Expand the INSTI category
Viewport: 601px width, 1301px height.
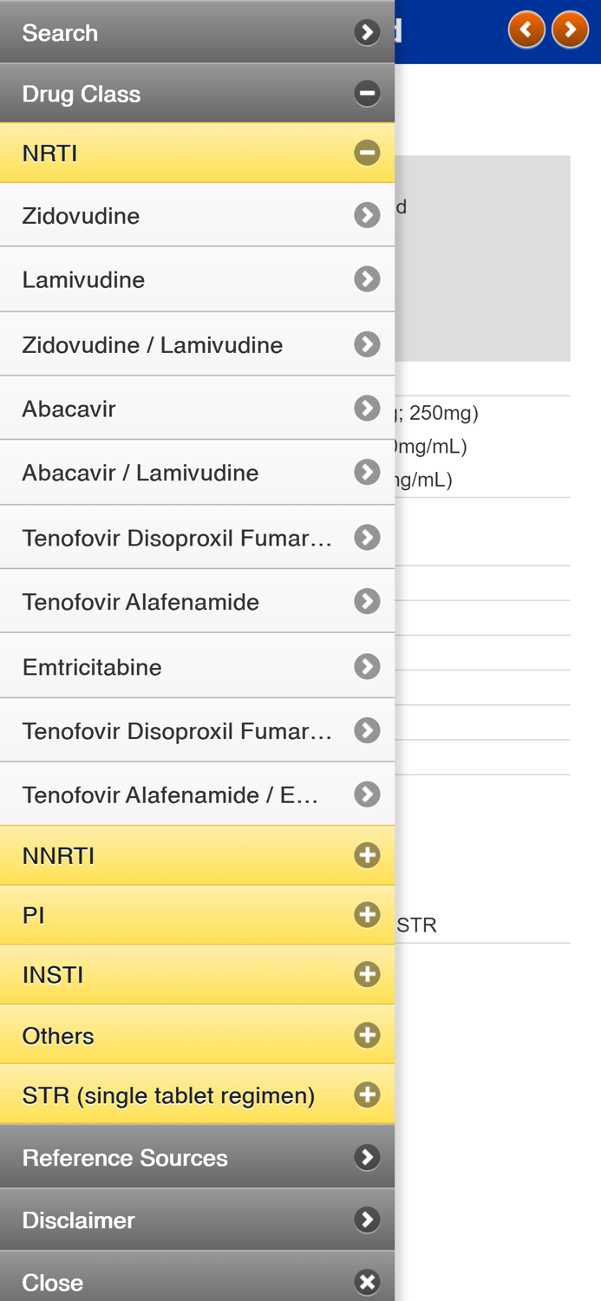[368, 973]
